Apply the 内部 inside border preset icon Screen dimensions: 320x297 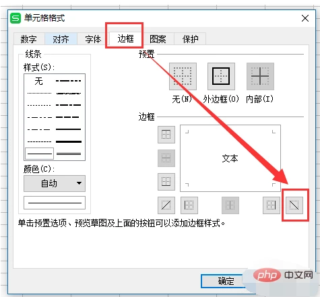pyautogui.click(x=260, y=76)
